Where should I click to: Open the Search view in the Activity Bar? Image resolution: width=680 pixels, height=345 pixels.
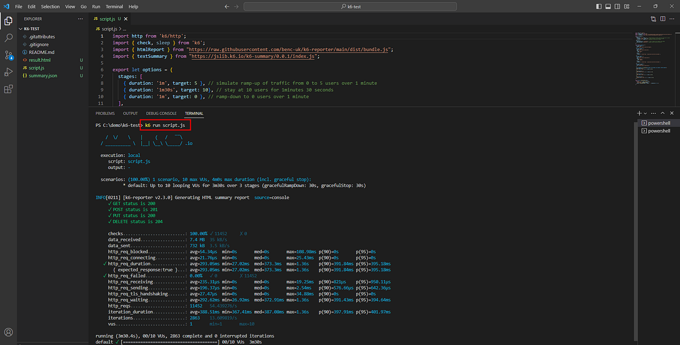click(8, 37)
